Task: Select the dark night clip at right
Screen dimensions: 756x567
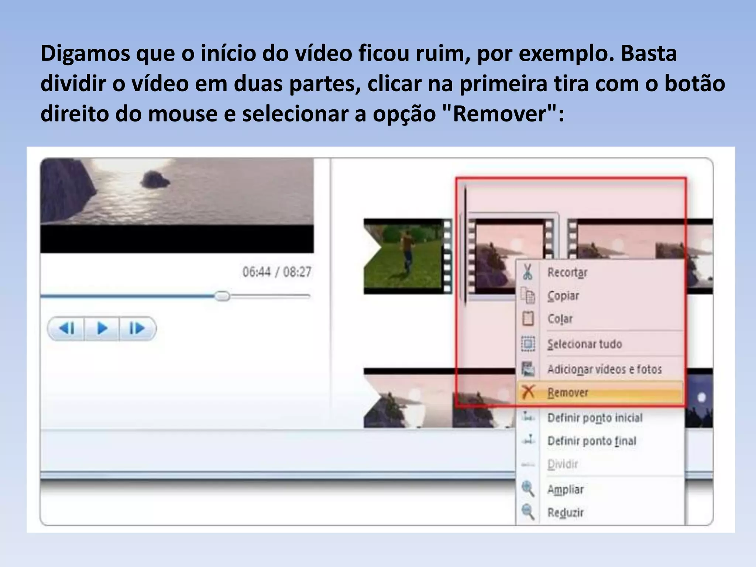Action: click(x=699, y=398)
